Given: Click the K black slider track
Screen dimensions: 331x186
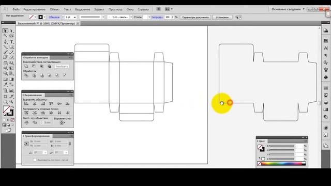Looking at the screenshot, I should 282,159.
